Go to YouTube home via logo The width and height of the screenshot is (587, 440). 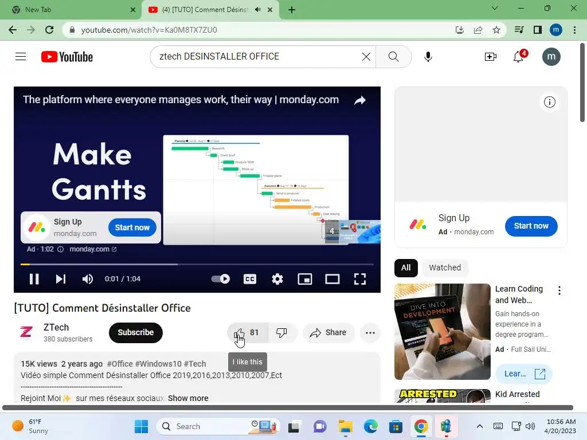(67, 57)
